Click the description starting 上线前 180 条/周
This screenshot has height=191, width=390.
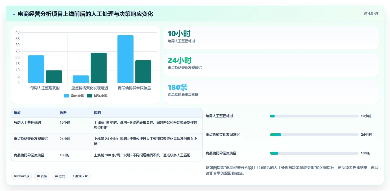click(x=142, y=155)
